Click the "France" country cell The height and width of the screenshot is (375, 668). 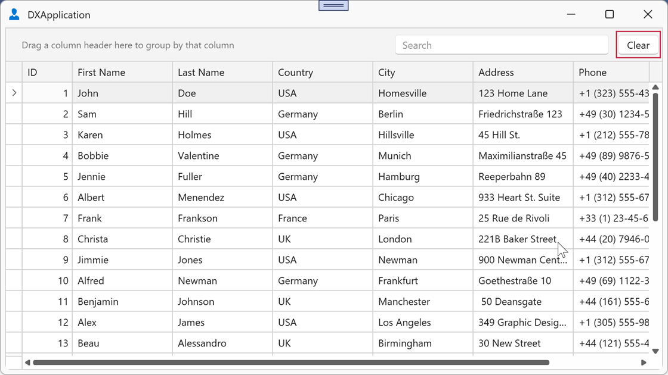[x=323, y=218]
